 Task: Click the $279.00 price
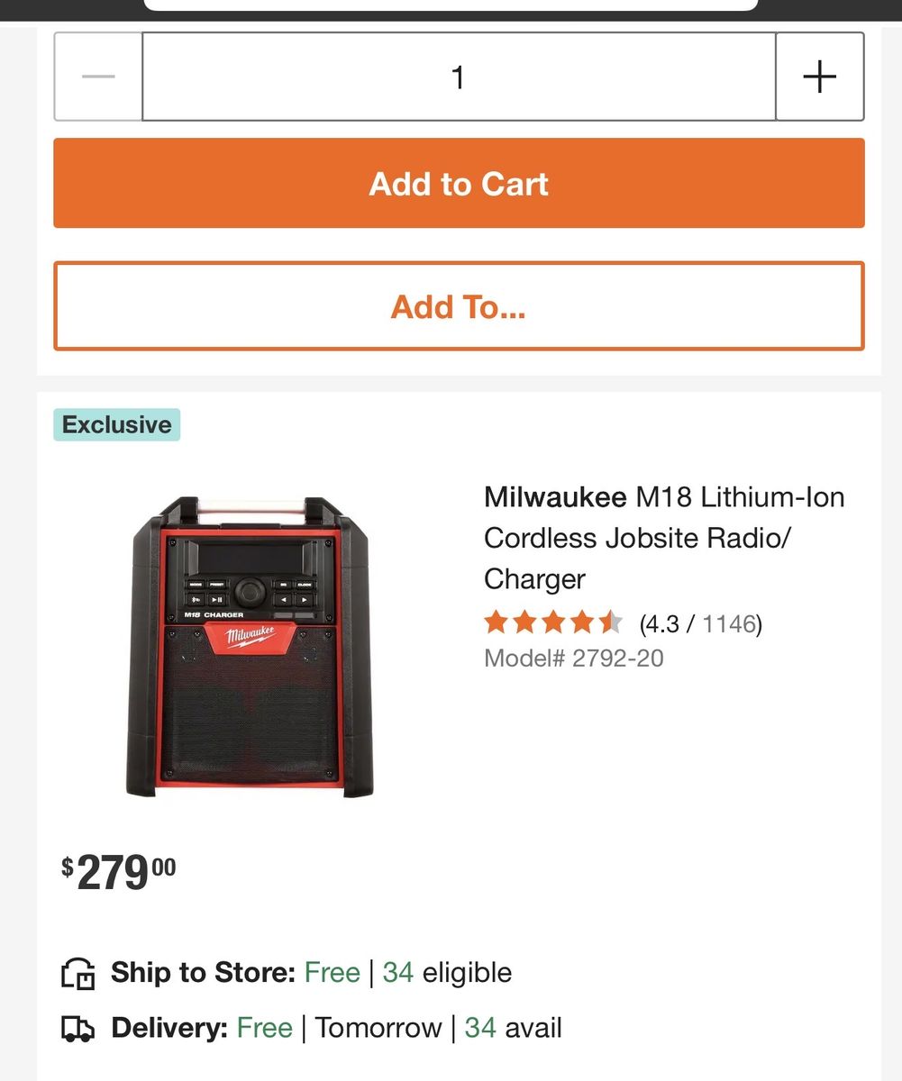(119, 871)
